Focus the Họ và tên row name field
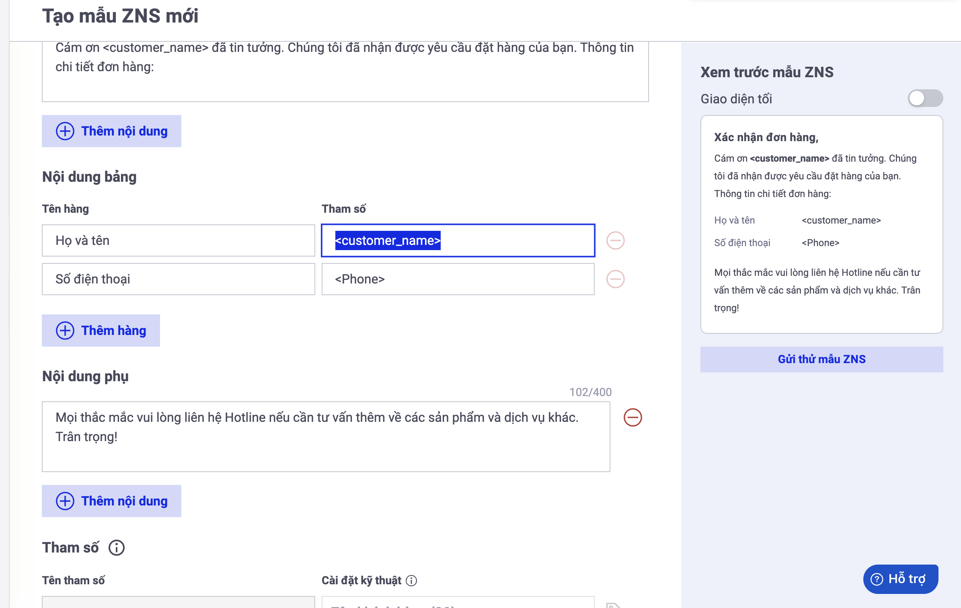Image resolution: width=961 pixels, height=608 pixels. pyautogui.click(x=178, y=240)
